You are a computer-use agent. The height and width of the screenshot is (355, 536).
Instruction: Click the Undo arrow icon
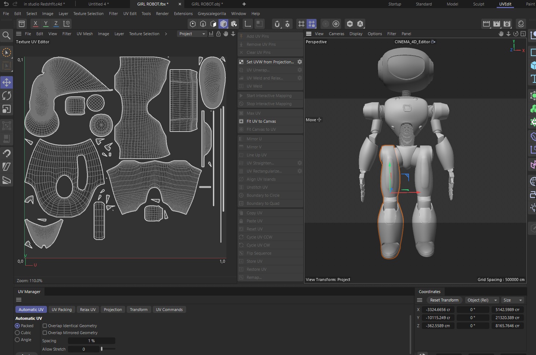tap(6, 4)
